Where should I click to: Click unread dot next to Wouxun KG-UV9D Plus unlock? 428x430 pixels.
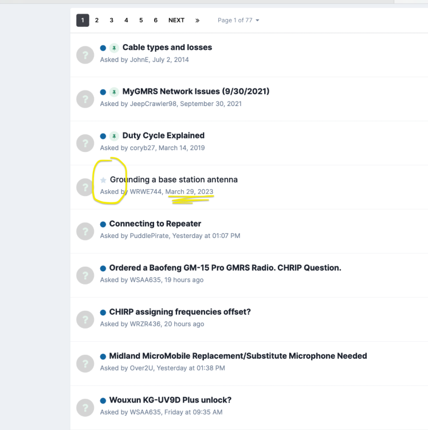point(103,400)
